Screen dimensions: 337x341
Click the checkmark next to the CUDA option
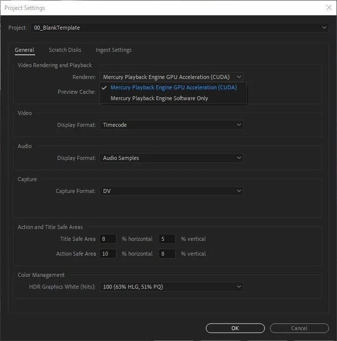point(104,87)
